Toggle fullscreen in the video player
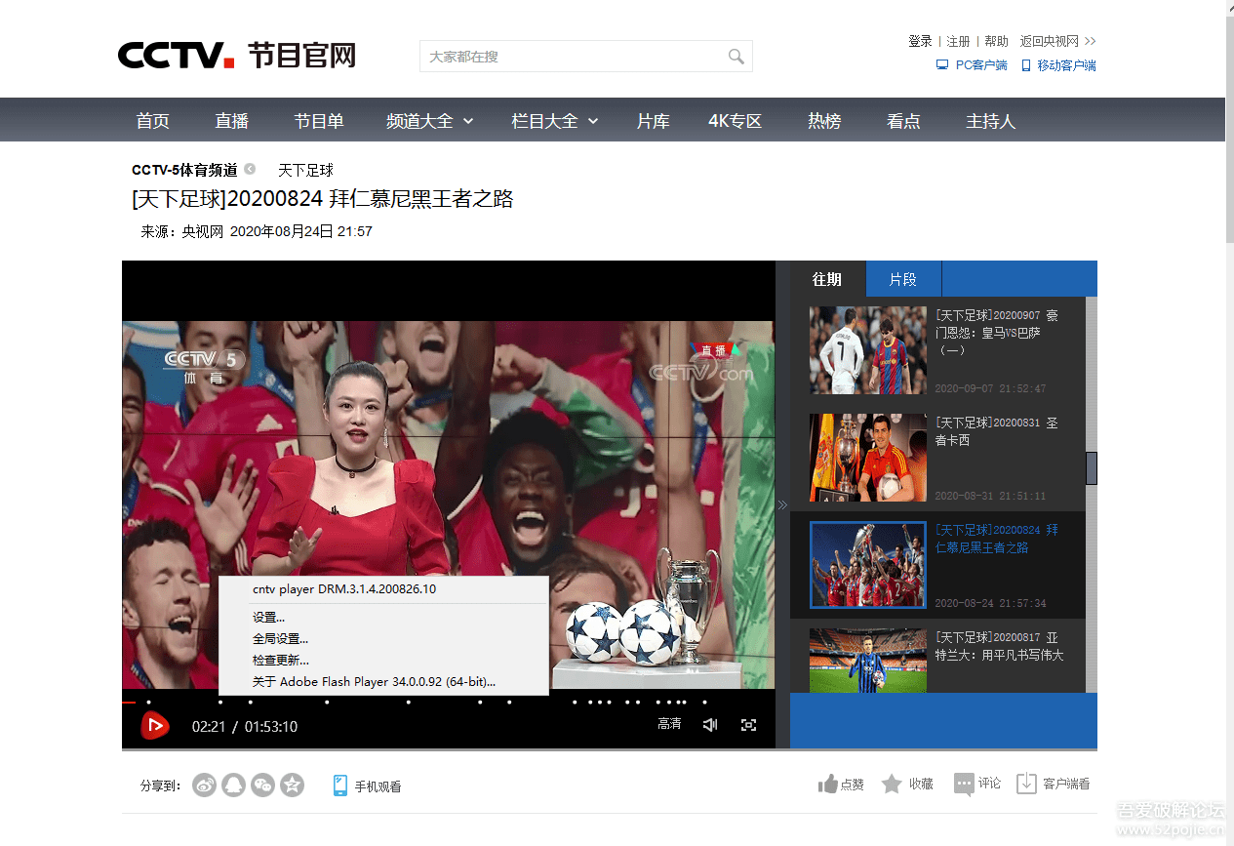 pos(748,724)
